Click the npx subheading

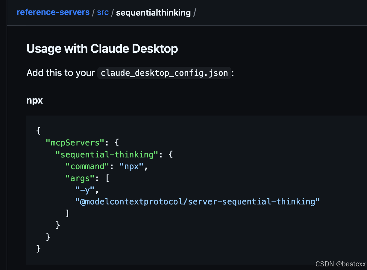click(35, 101)
